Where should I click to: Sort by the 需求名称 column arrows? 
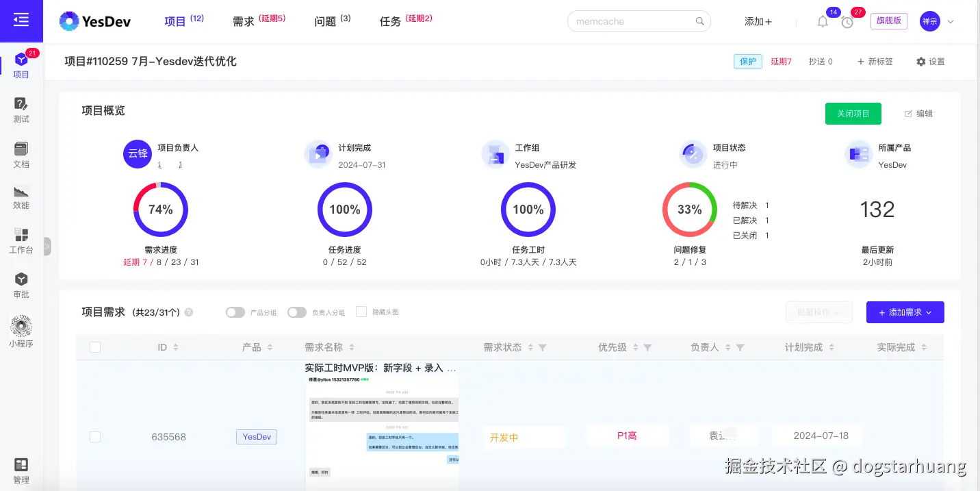352,348
